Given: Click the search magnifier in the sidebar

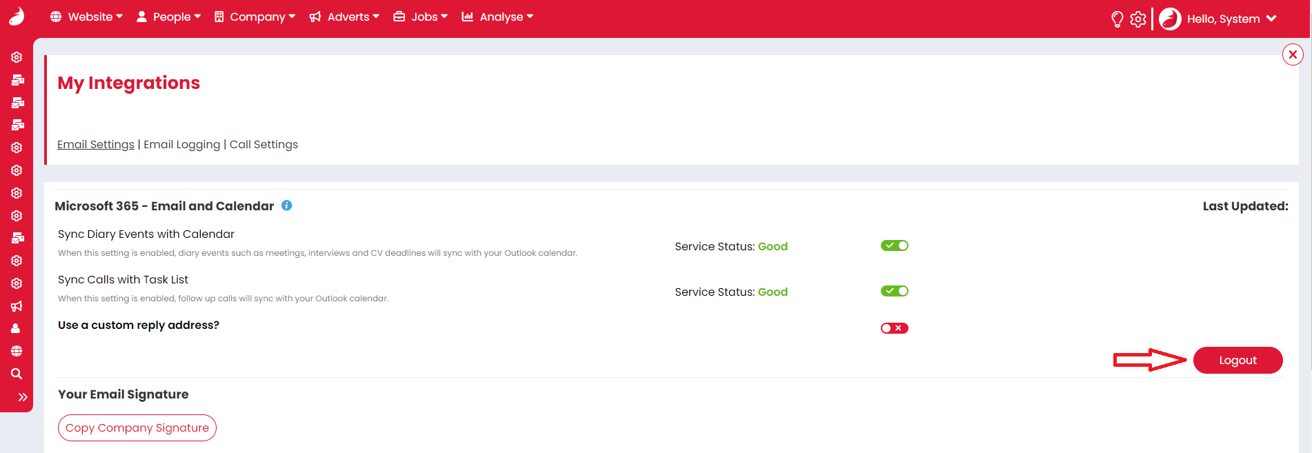Looking at the screenshot, I should tap(17, 374).
